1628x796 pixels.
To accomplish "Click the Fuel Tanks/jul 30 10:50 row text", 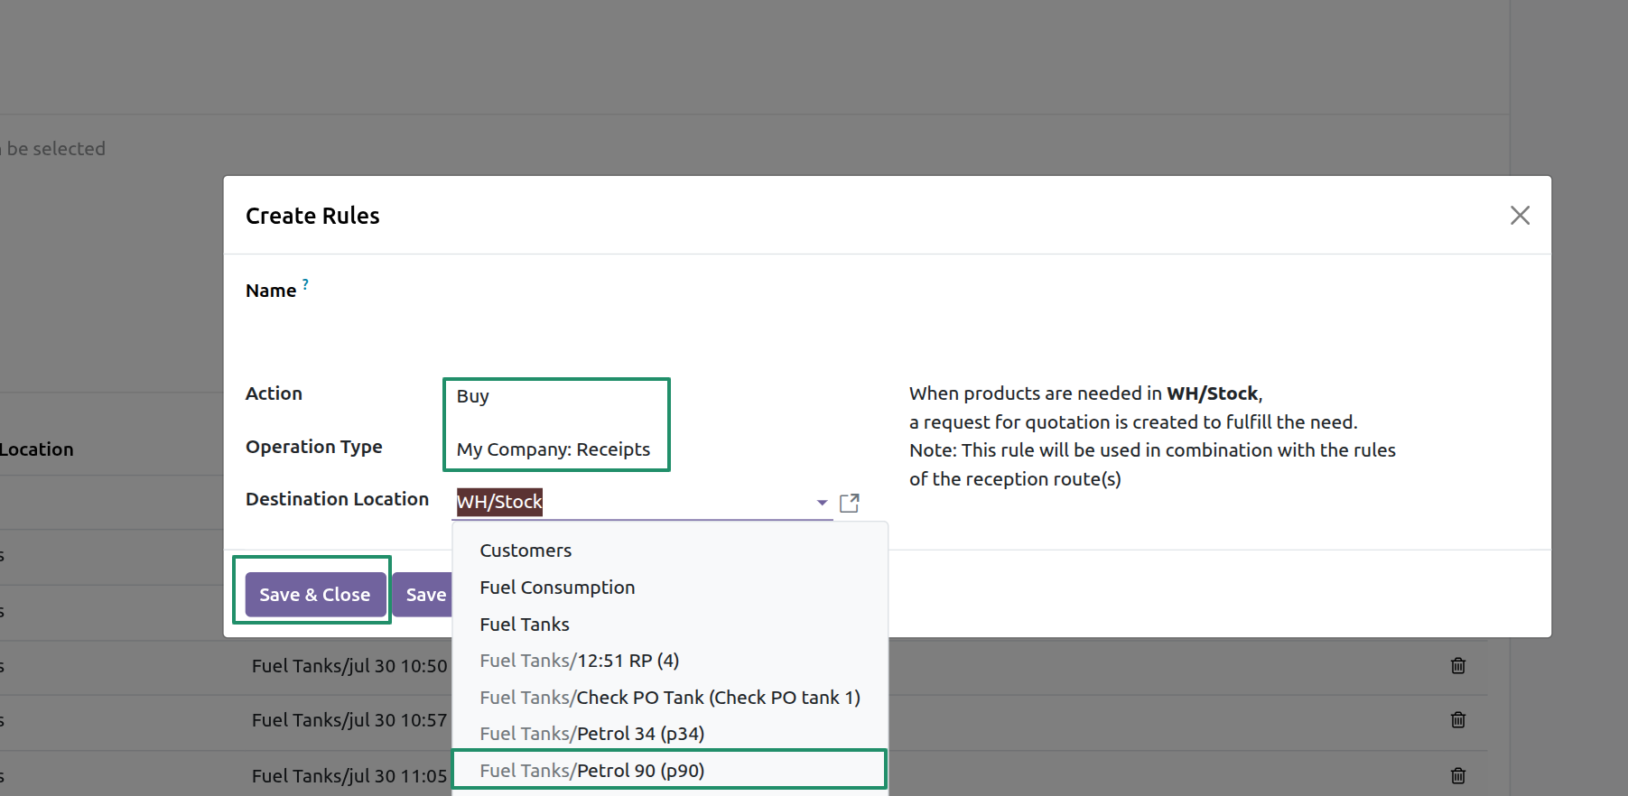I will [349, 666].
